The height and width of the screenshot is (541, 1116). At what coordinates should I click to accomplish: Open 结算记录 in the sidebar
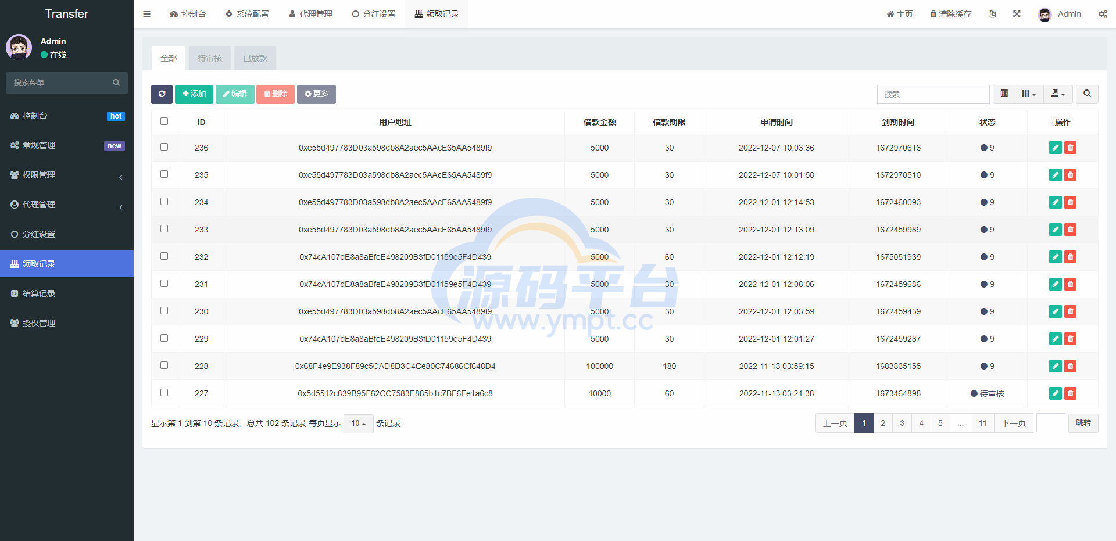point(67,293)
